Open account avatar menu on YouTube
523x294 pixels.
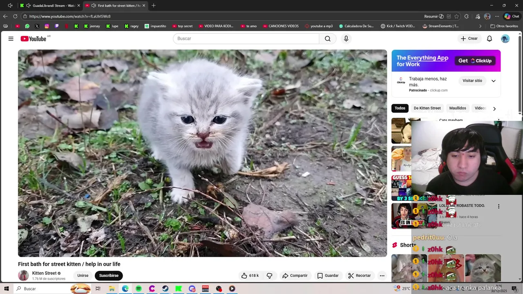tap(505, 38)
